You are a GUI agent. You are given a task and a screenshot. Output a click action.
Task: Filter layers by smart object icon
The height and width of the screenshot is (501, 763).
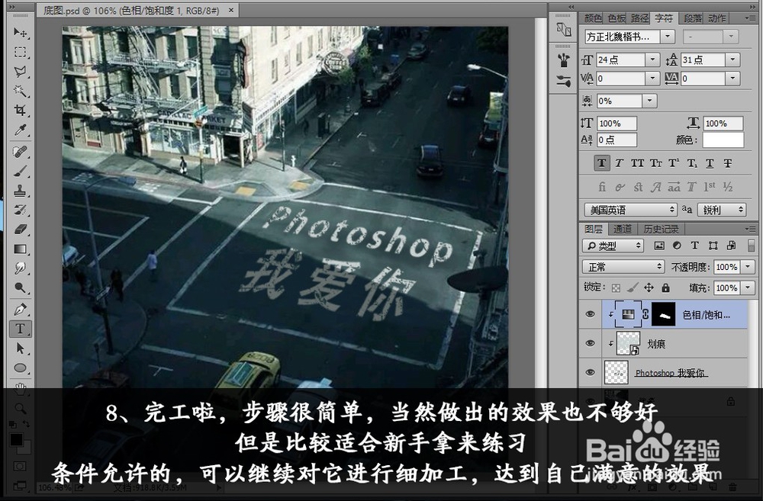click(731, 246)
